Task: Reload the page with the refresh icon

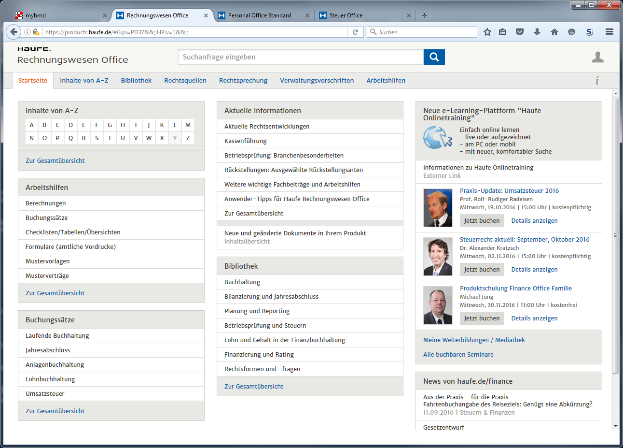Action: coord(355,32)
